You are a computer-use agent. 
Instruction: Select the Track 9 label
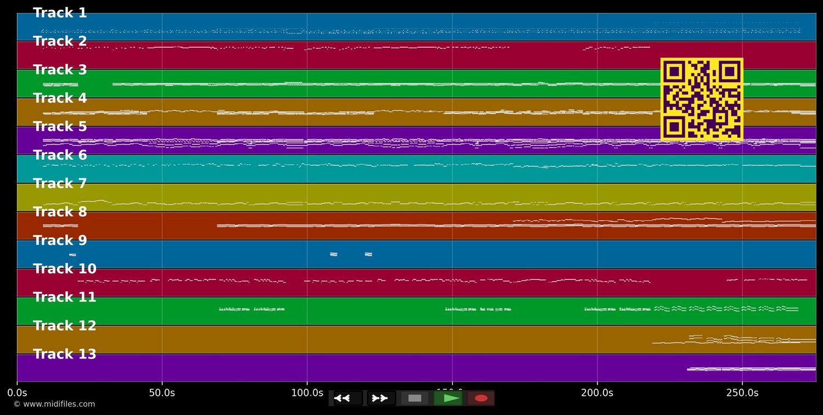tap(60, 241)
